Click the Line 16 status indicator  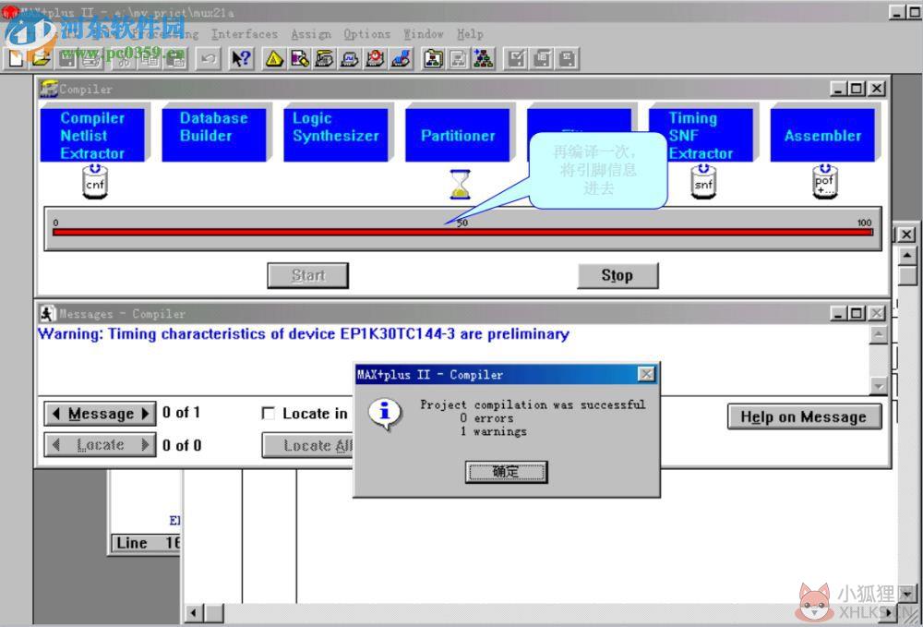[147, 543]
